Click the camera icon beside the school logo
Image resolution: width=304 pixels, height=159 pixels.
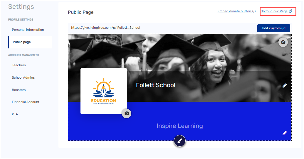click(127, 113)
